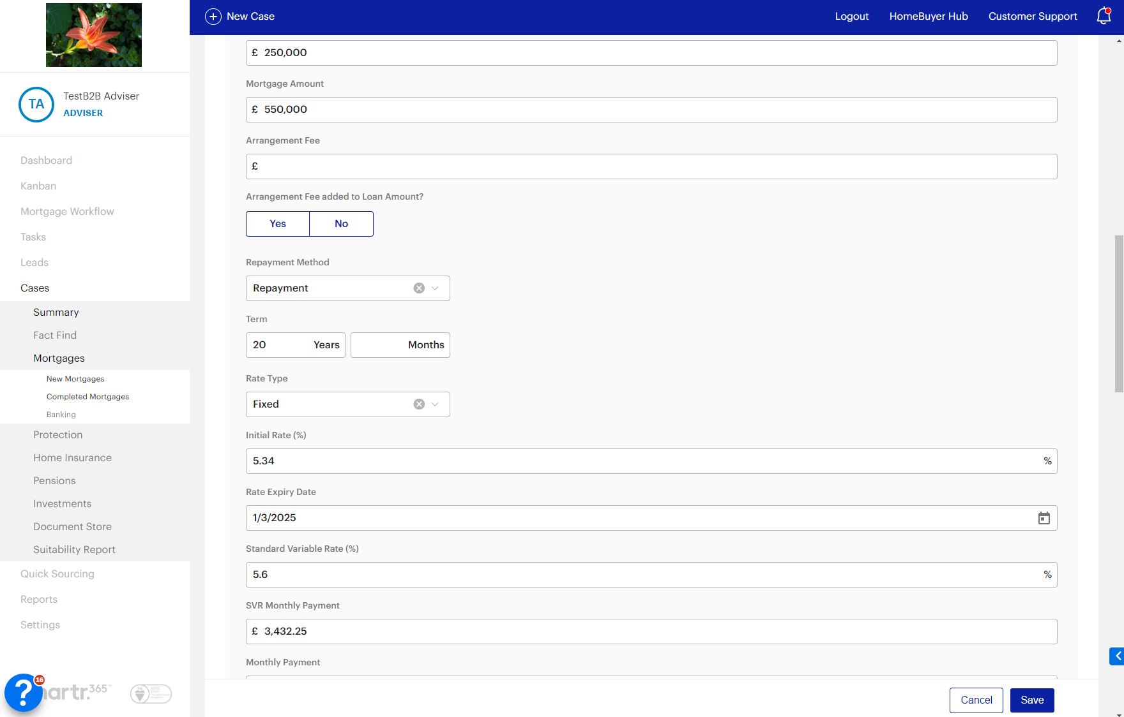Open Reports in the sidebar
The width and height of the screenshot is (1124, 717).
[x=39, y=600]
